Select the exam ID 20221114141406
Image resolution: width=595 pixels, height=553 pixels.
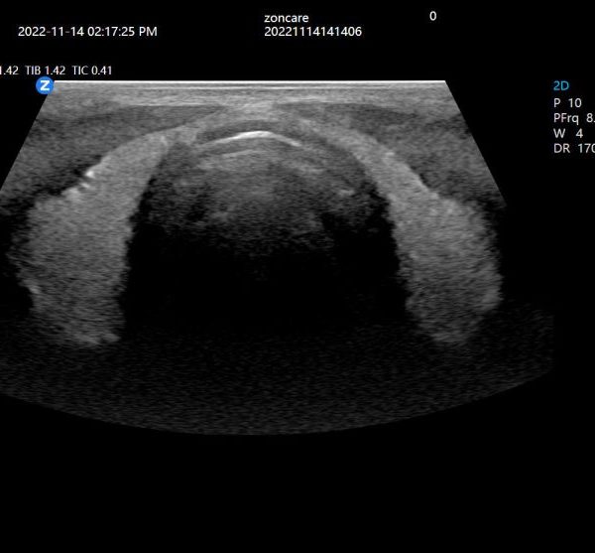pos(312,32)
